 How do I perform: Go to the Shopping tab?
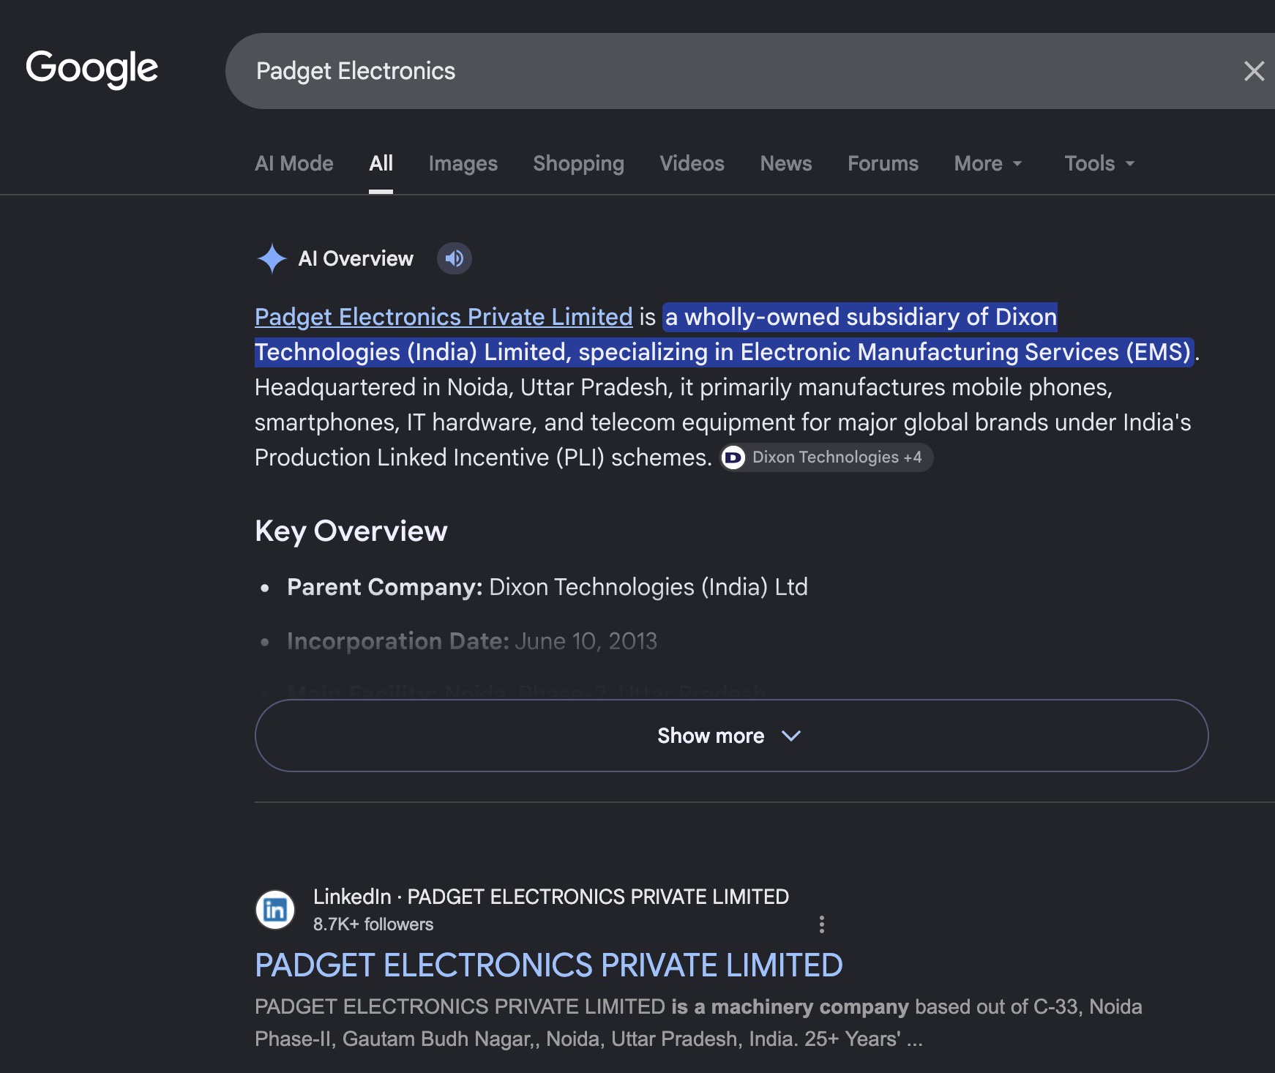point(579,163)
